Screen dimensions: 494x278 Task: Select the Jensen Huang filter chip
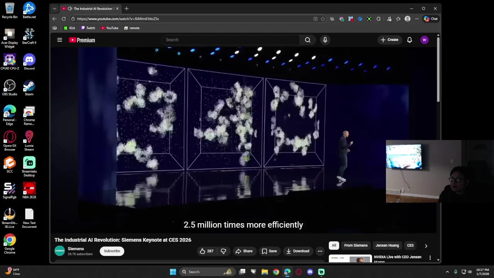[387, 246]
